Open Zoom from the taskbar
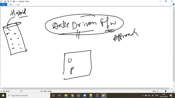175x98 pixels. tap(85, 96)
